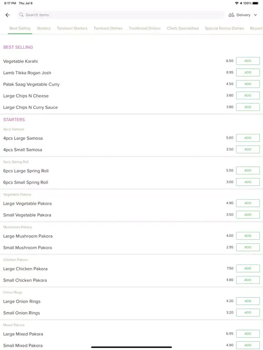Add Large Chicken Pakora
This screenshot has width=263, height=350.
tap(248, 268)
